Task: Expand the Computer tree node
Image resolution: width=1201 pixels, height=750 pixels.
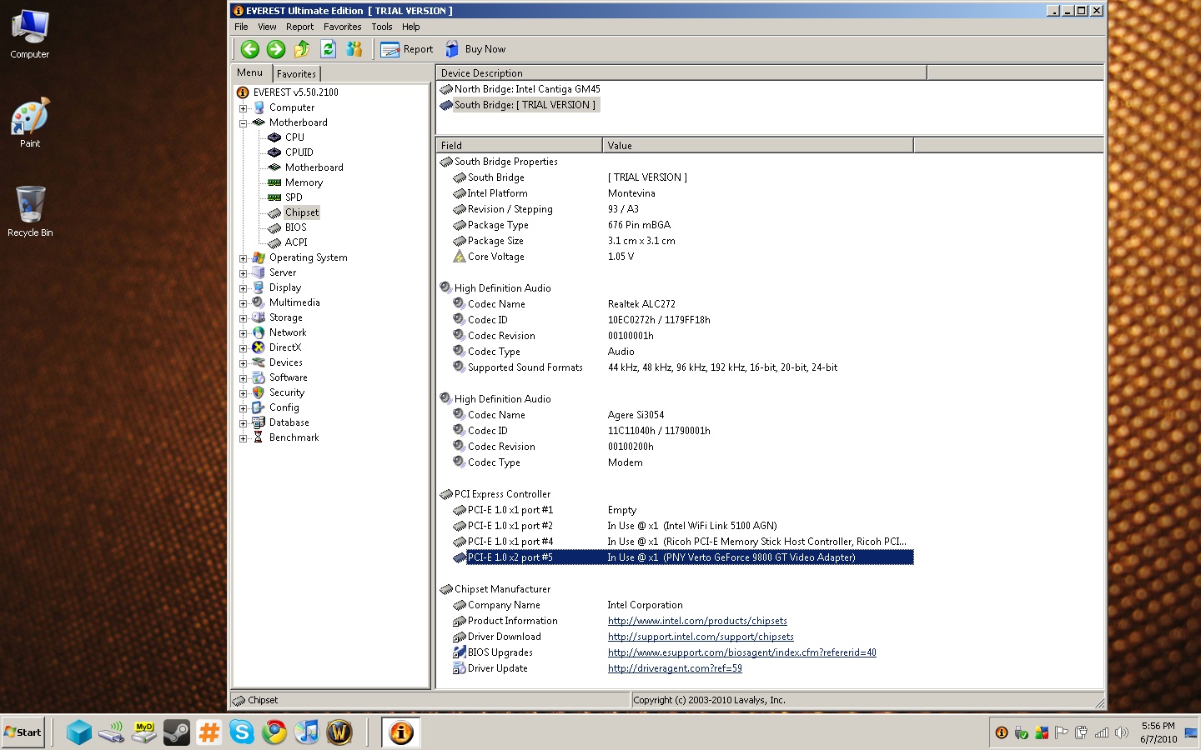Action: pos(243,108)
